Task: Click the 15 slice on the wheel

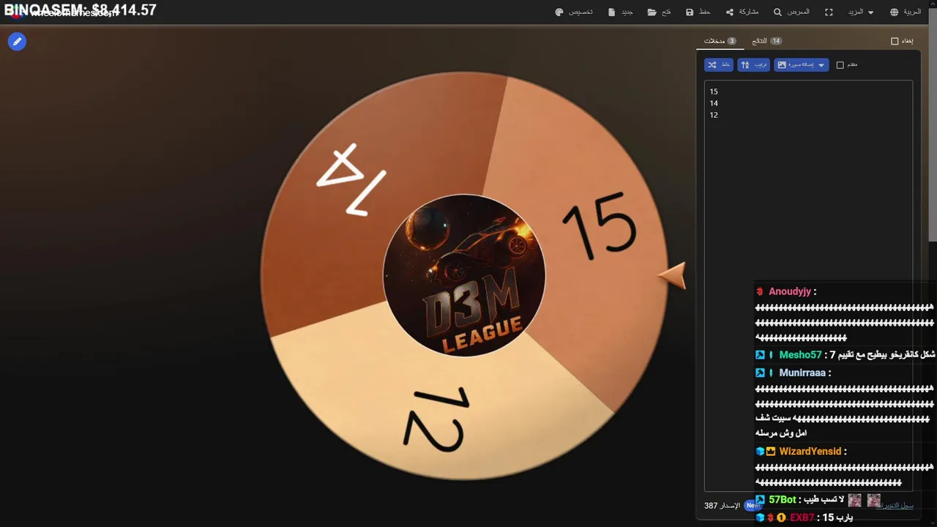Action: pos(599,228)
